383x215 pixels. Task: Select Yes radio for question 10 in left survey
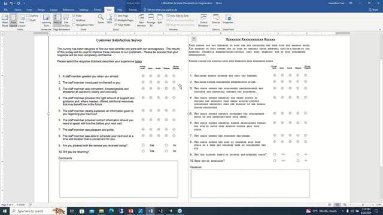tap(143, 151)
